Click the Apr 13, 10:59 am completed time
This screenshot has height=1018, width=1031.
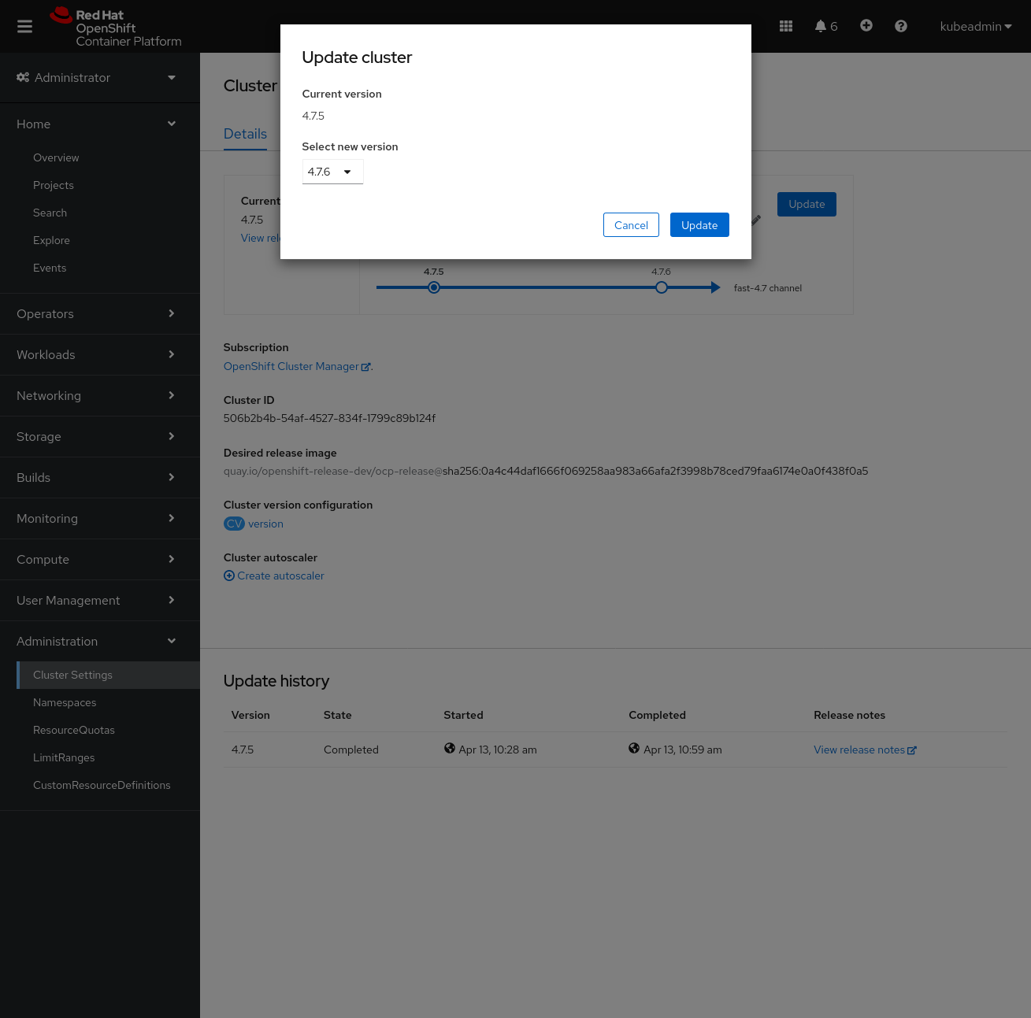tap(683, 750)
